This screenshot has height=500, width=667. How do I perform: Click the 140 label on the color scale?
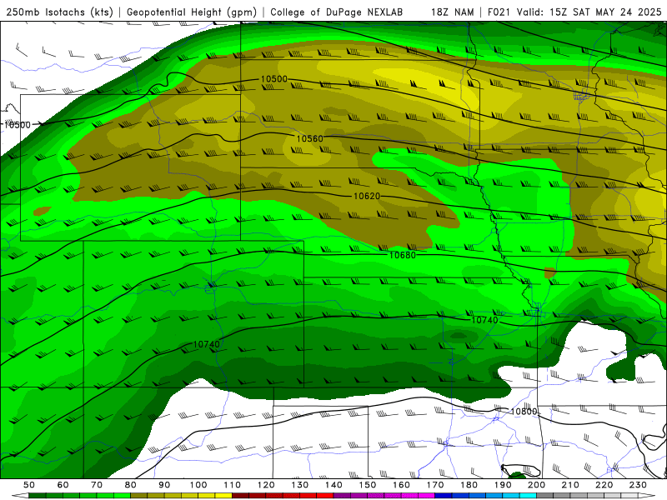[334, 485]
